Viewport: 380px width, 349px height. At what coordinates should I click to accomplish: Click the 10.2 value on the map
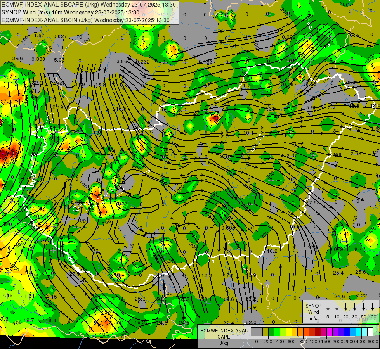(272, 251)
